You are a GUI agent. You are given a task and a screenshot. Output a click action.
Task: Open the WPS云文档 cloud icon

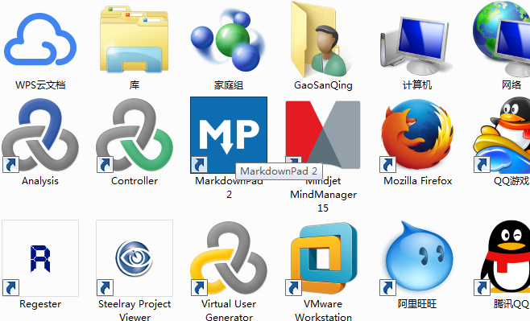click(x=40, y=39)
